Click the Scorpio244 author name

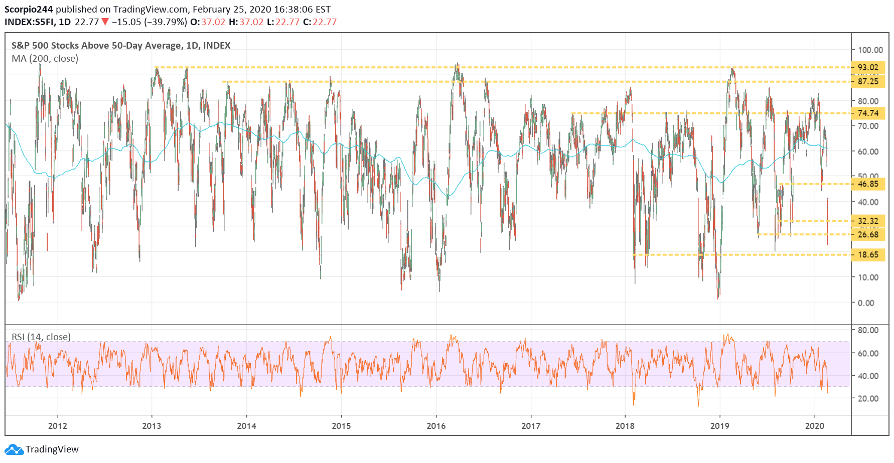pyautogui.click(x=29, y=9)
